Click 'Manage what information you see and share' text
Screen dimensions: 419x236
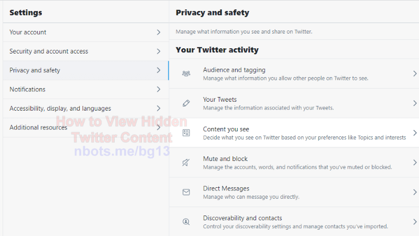point(244,31)
